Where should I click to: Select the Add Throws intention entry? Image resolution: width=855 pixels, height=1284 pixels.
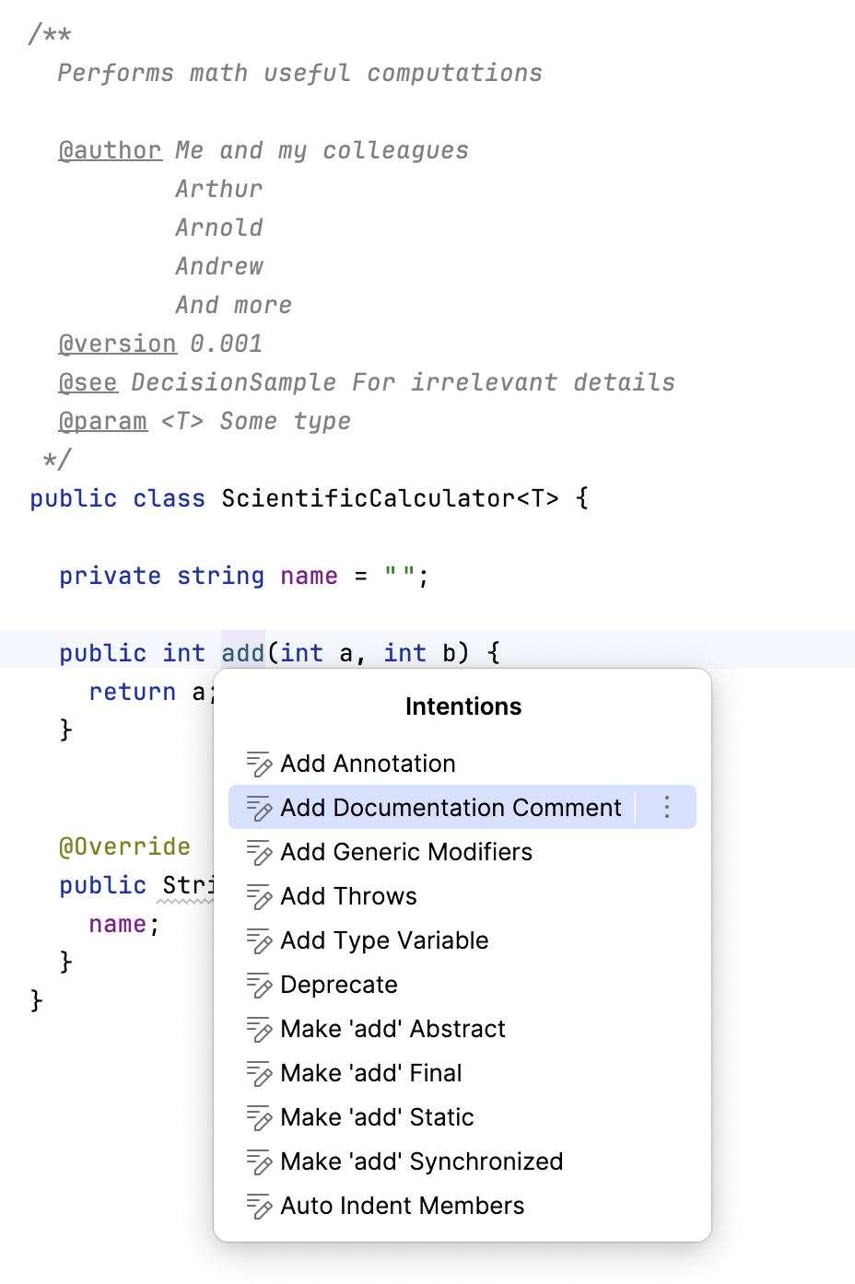tap(347, 895)
